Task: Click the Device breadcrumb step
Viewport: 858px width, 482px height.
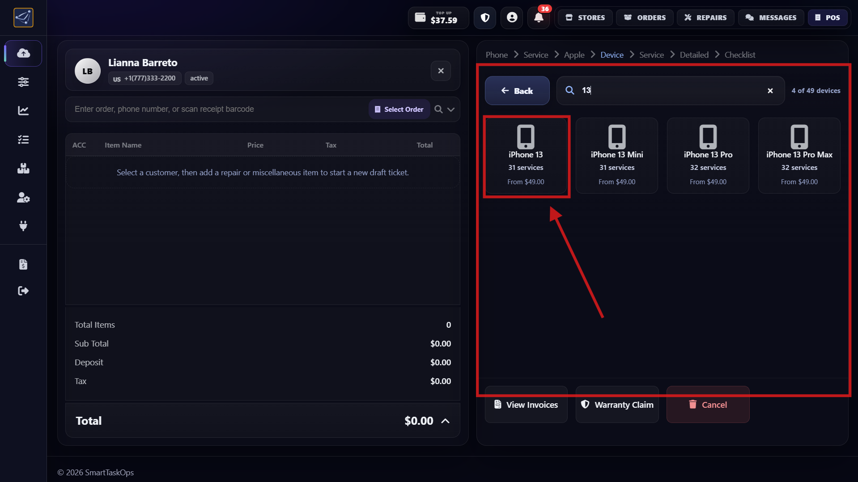Action: tap(612, 55)
